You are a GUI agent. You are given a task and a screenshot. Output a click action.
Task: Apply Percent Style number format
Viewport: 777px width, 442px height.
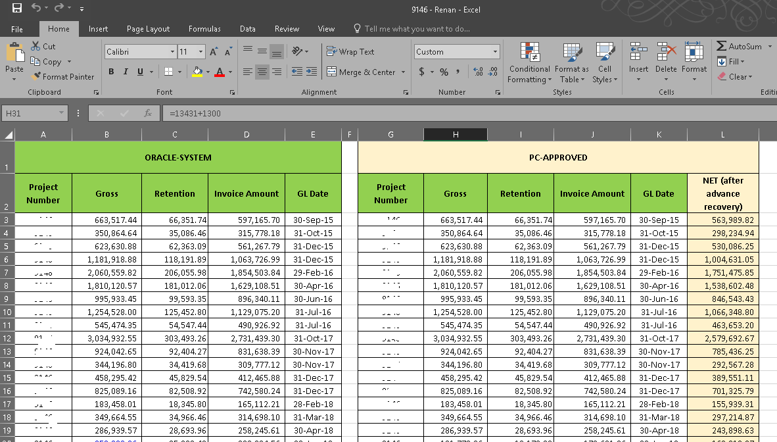[444, 72]
